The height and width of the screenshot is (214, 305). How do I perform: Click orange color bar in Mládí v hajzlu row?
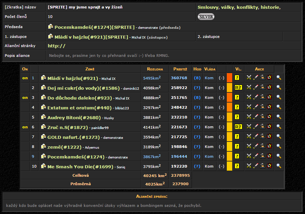tap(230, 78)
